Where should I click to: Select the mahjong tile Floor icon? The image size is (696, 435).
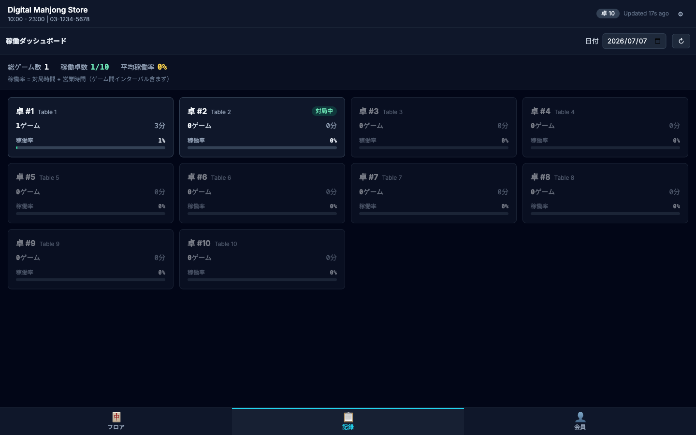(116, 417)
